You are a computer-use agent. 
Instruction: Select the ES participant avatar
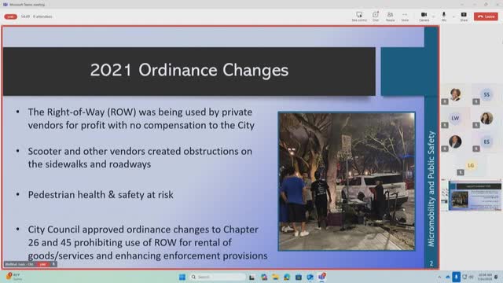click(x=486, y=141)
